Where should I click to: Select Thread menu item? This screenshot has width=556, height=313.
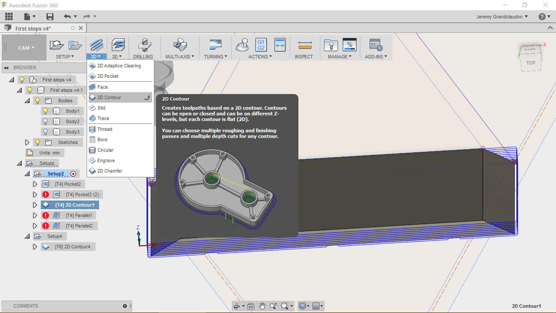[x=120, y=129]
